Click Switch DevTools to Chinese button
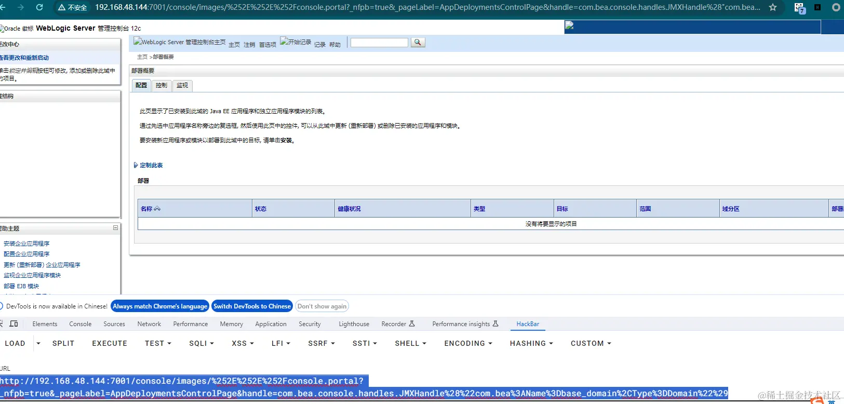 coord(252,306)
